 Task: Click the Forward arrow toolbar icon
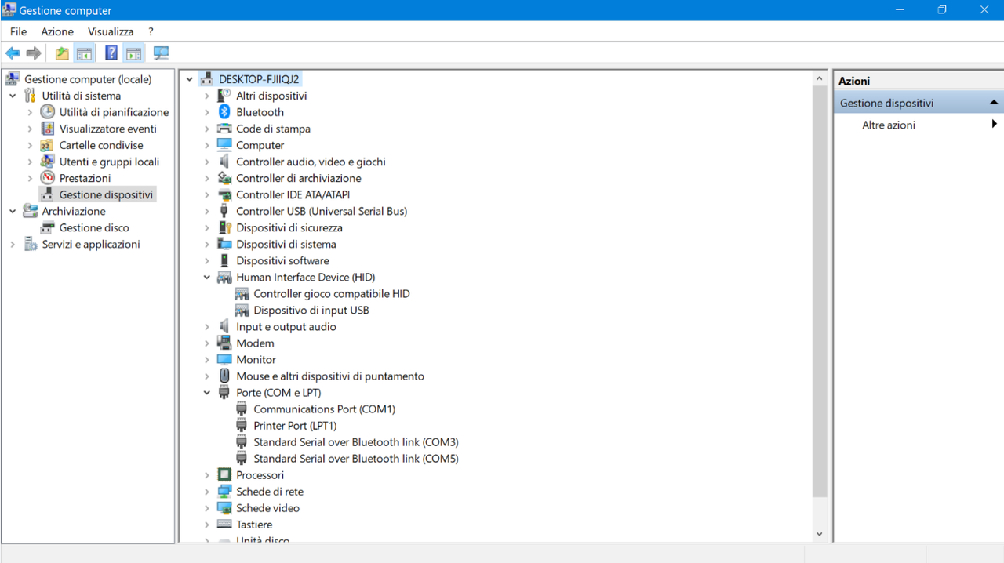(34, 53)
